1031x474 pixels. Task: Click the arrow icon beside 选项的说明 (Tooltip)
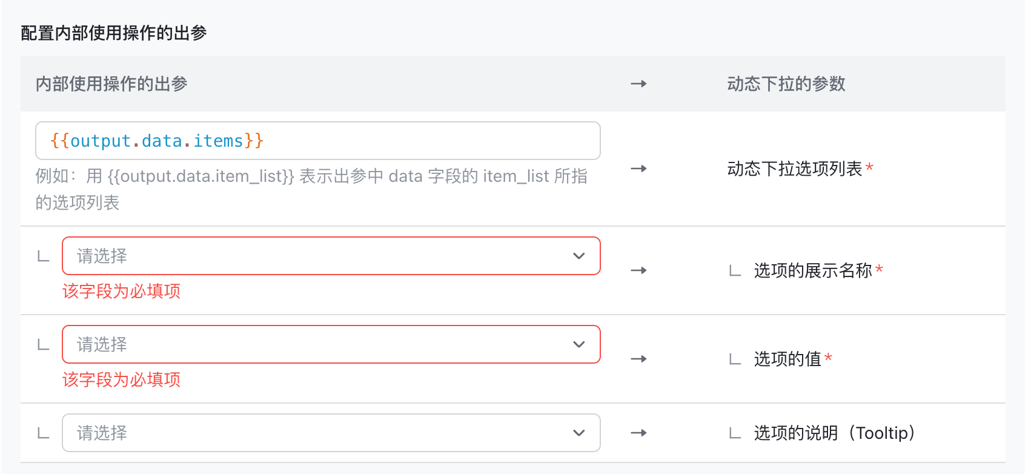pyautogui.click(x=638, y=433)
